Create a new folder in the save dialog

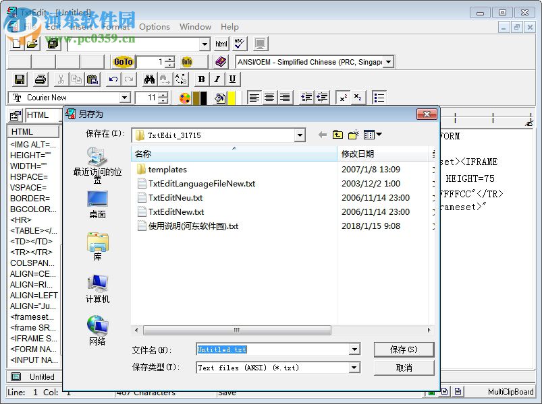point(352,135)
